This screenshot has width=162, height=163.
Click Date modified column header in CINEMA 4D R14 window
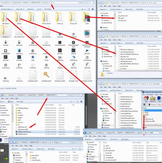click(49, 105)
